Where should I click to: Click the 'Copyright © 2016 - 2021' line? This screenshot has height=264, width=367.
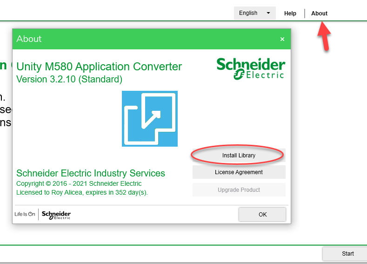[79, 183]
